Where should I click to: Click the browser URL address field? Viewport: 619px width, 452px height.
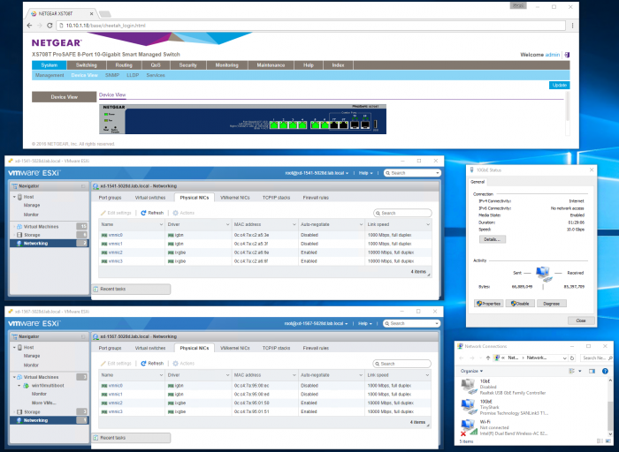click(x=310, y=26)
